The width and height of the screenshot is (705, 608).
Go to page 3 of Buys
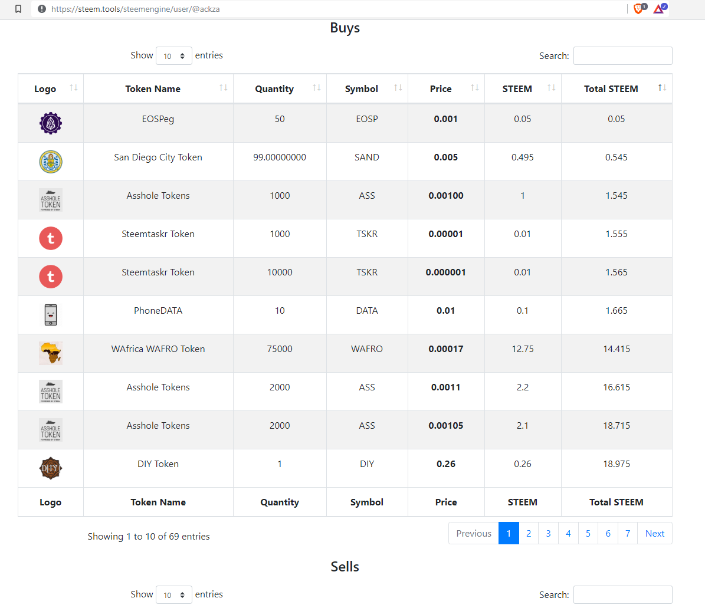tap(548, 533)
